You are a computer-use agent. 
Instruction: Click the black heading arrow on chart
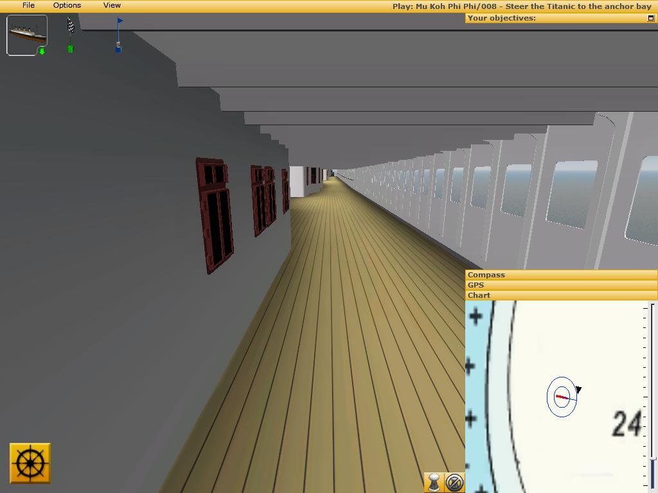579,390
